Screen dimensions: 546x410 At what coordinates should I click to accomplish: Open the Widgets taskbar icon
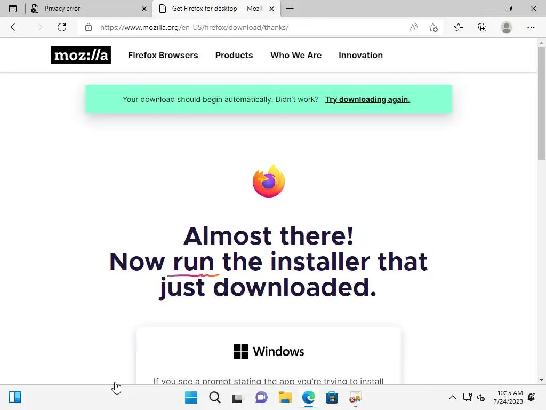[x=15, y=397]
